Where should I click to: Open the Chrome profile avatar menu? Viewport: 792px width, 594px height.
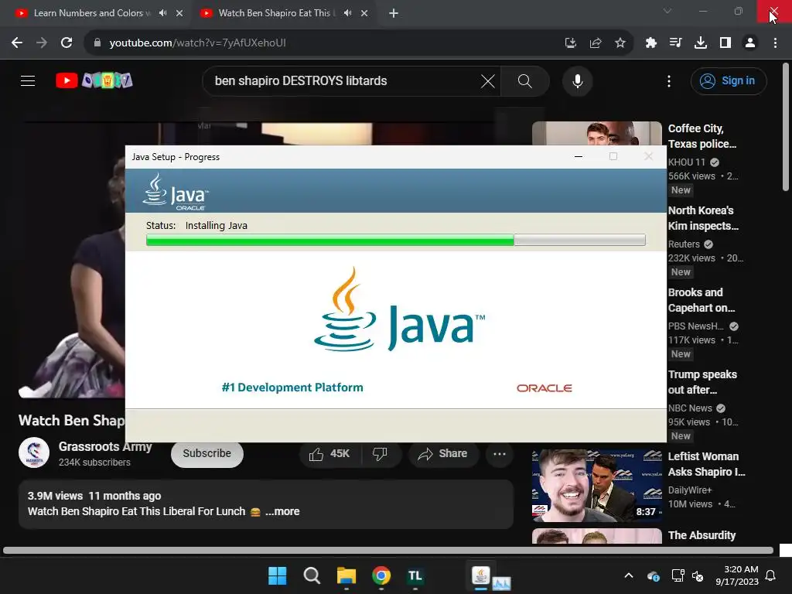750,43
